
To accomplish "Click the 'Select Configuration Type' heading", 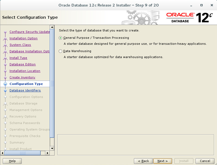I will click(30, 17).
